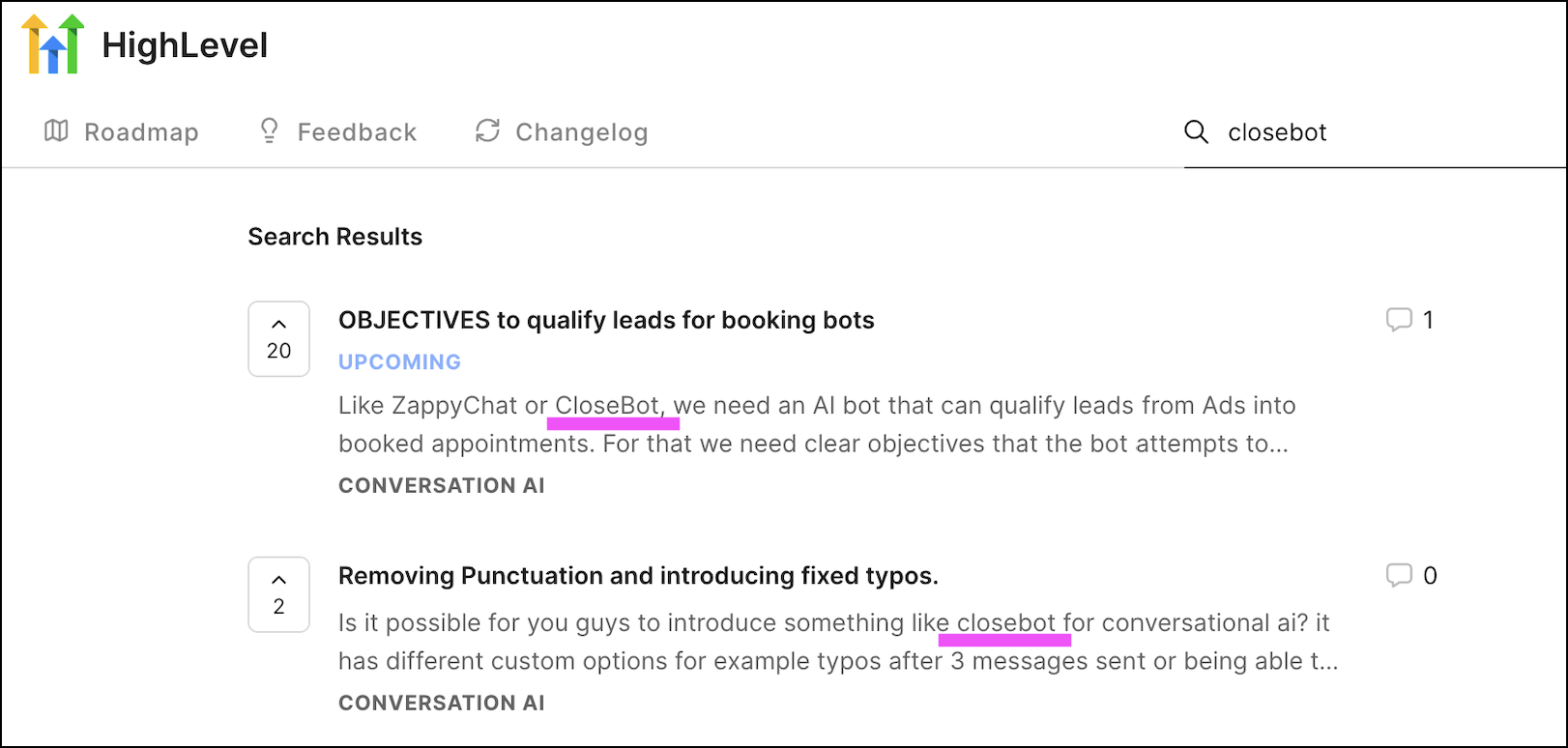Open the Roadmap tab
This screenshot has height=748, width=1568.
coord(122,131)
